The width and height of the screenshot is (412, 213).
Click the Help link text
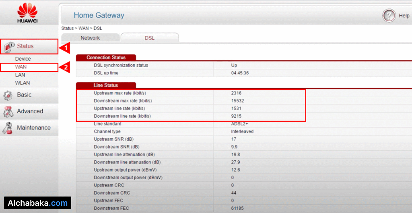[404, 16]
